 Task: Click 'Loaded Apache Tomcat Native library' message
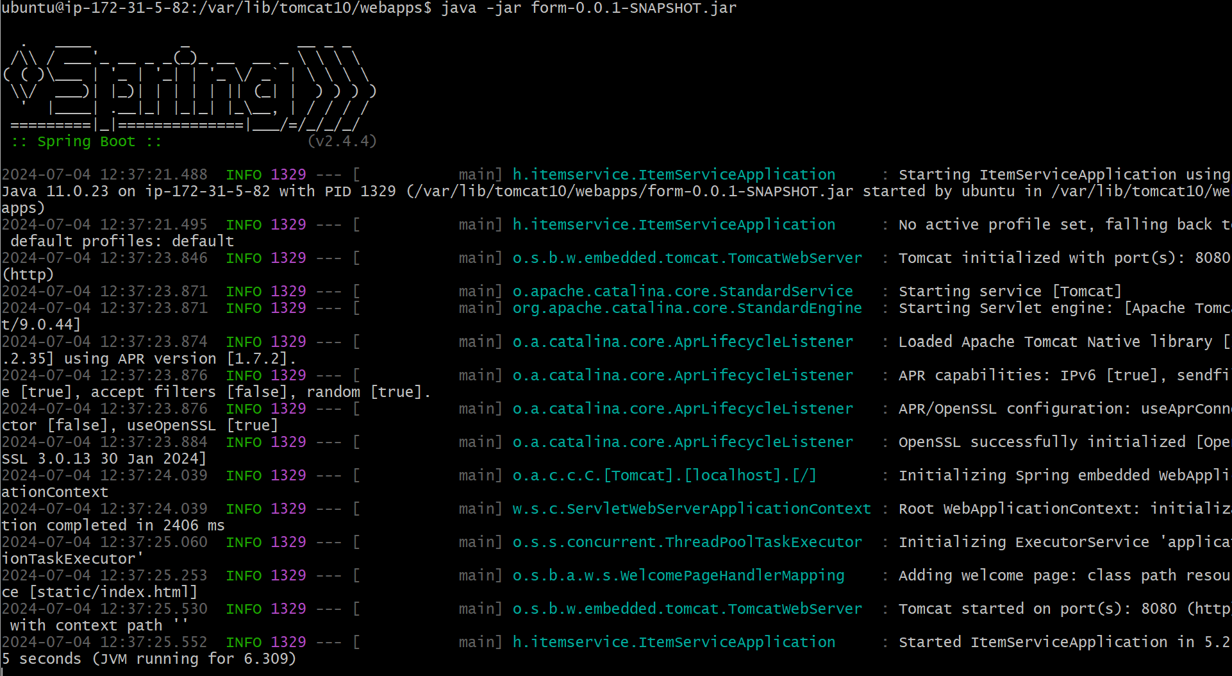pos(1055,342)
